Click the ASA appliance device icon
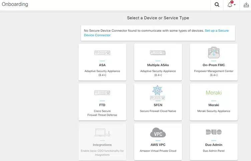This screenshot has width=251, height=161. pyautogui.click(x=102, y=53)
